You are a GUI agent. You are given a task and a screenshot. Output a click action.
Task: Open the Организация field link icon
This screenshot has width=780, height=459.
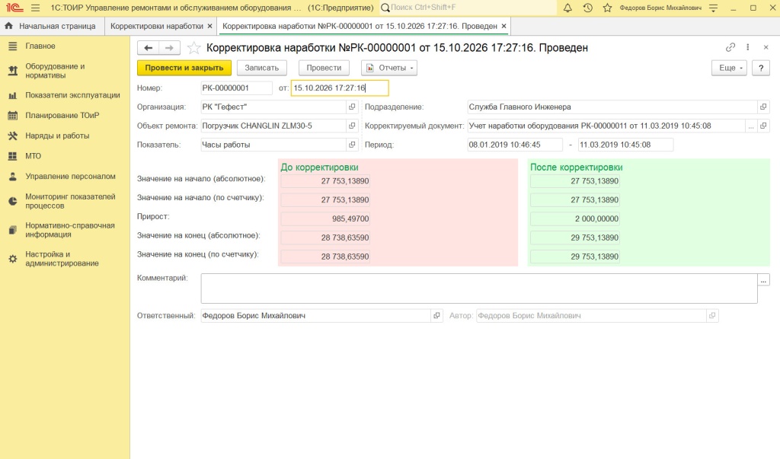pyautogui.click(x=352, y=107)
